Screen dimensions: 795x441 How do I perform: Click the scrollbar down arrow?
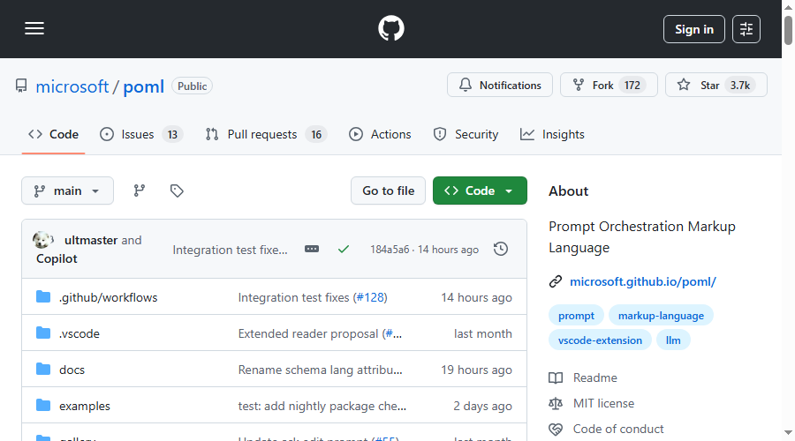pyautogui.click(x=788, y=433)
